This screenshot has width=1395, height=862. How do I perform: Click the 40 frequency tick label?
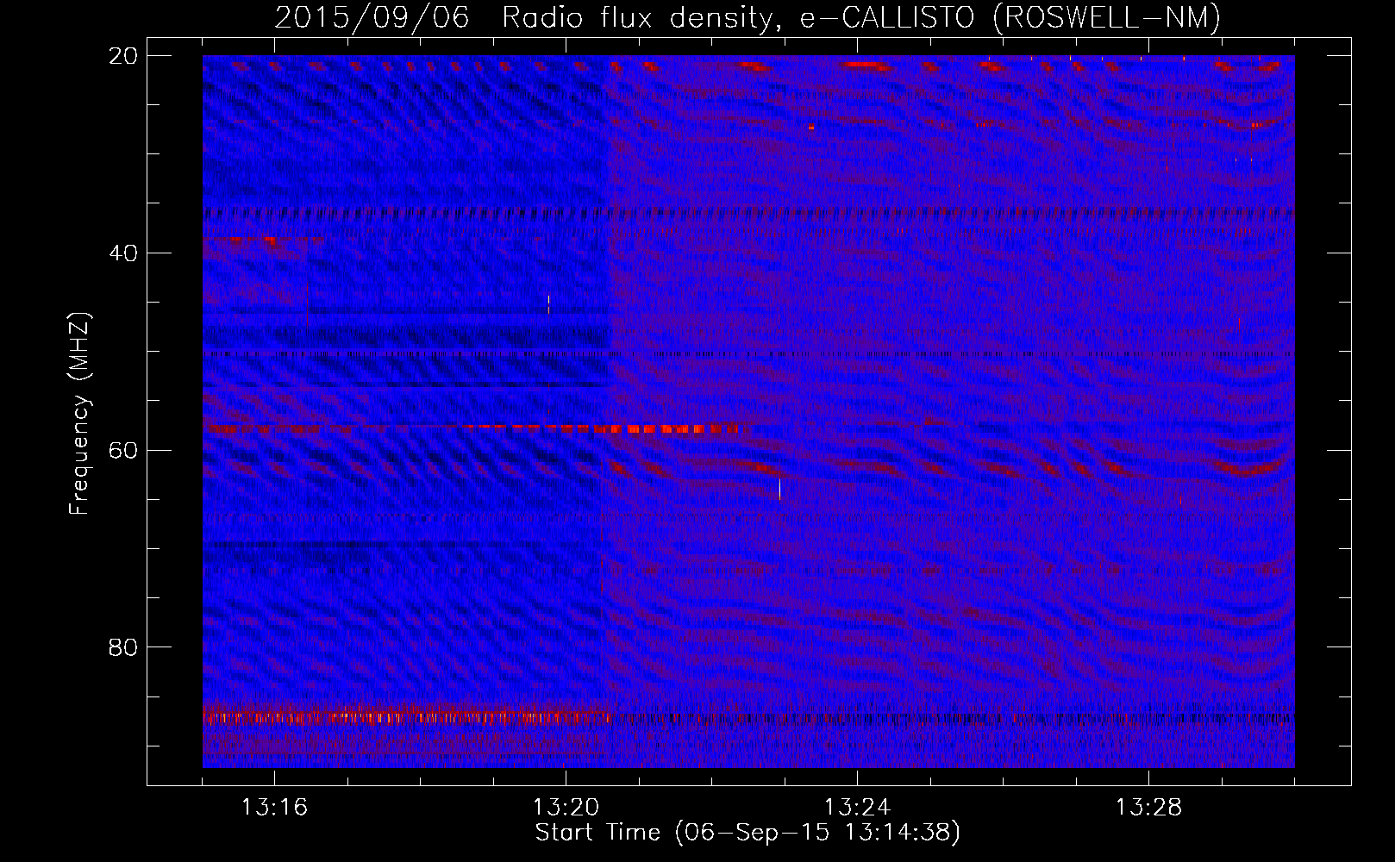coord(123,253)
